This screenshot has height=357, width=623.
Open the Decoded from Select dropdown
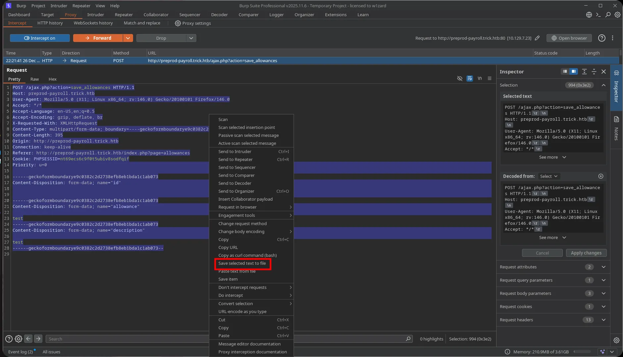pyautogui.click(x=548, y=176)
